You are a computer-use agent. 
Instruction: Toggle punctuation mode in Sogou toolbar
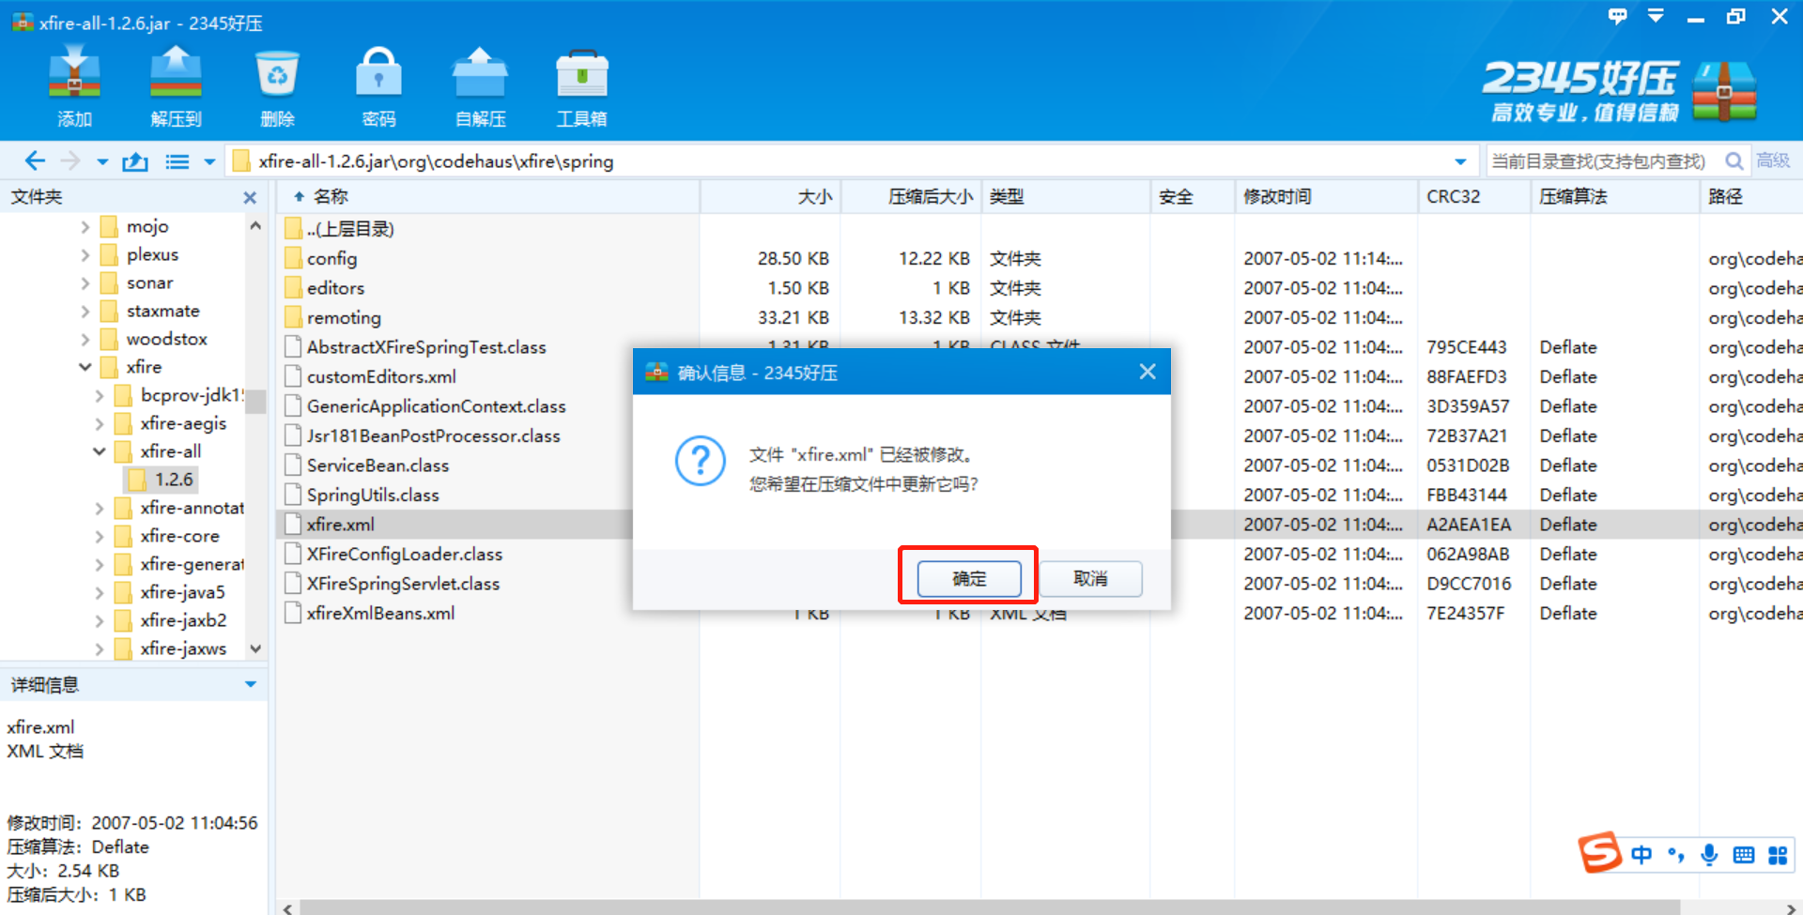tap(1676, 855)
